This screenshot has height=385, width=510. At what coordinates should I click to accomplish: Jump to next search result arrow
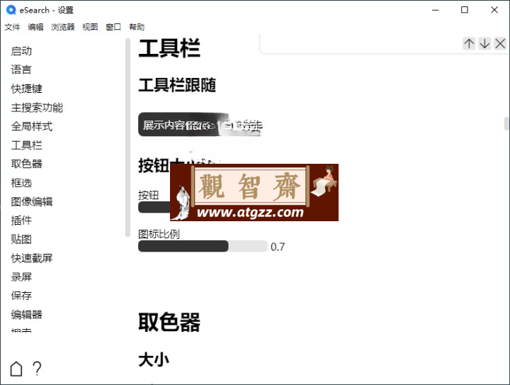(484, 44)
